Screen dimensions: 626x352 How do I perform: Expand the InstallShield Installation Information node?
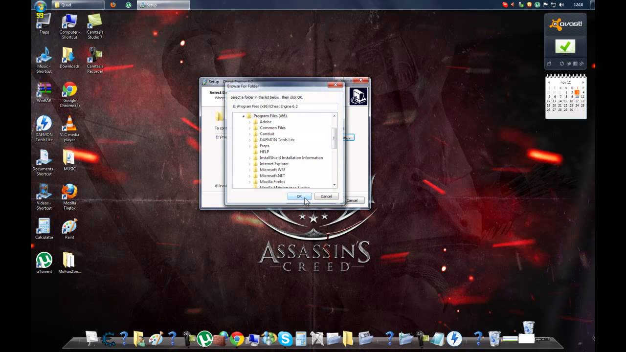(x=249, y=157)
